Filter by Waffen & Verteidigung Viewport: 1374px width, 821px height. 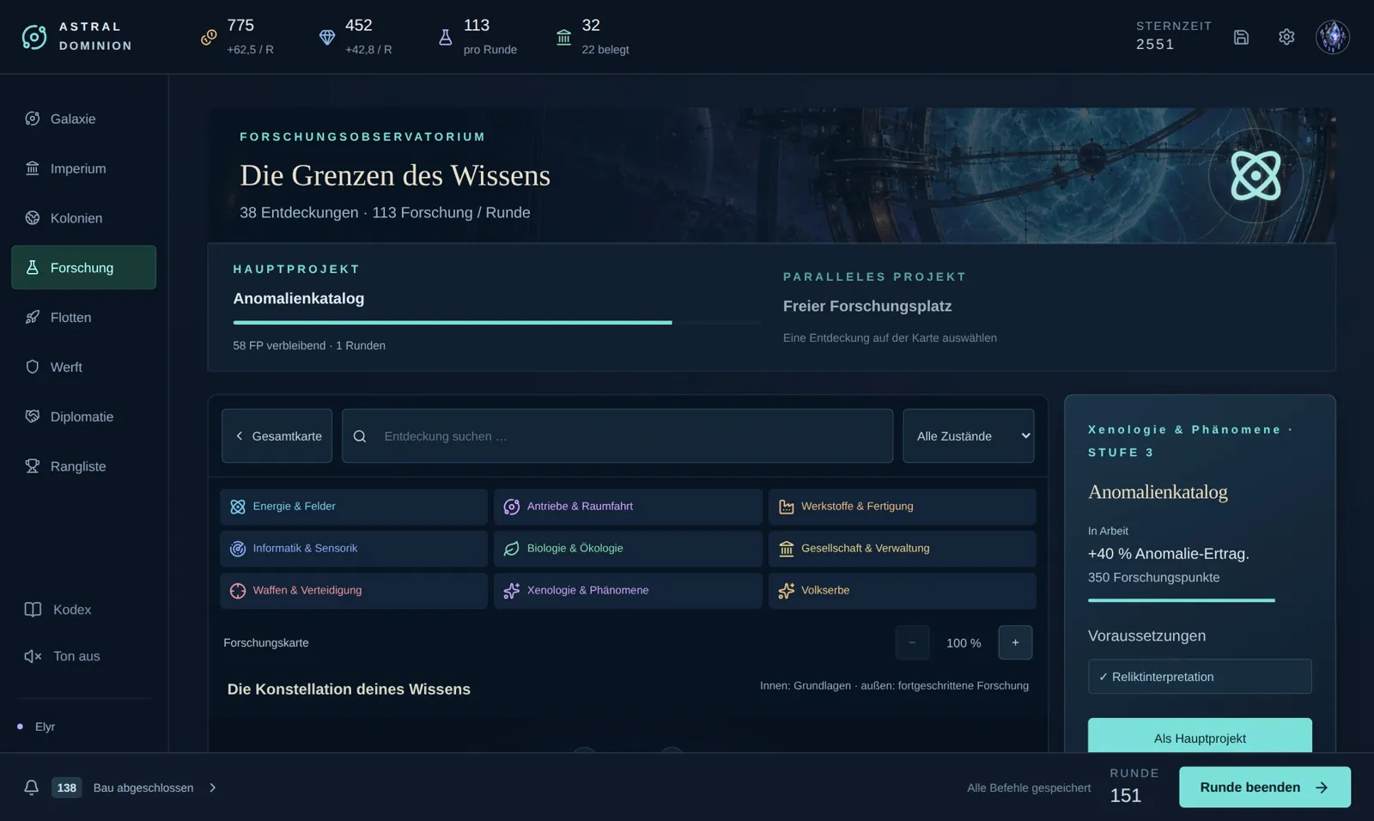(x=354, y=591)
